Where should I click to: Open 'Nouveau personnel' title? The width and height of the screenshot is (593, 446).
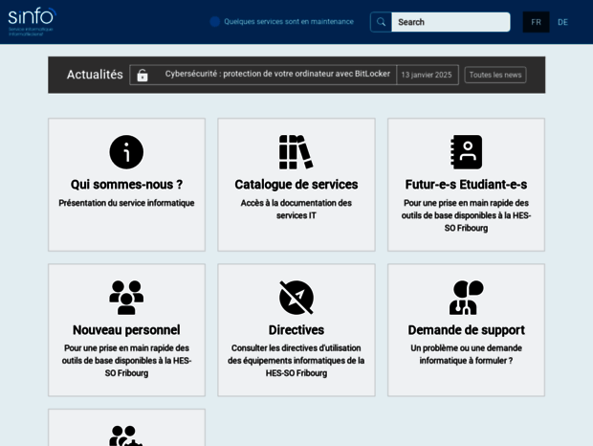point(126,330)
